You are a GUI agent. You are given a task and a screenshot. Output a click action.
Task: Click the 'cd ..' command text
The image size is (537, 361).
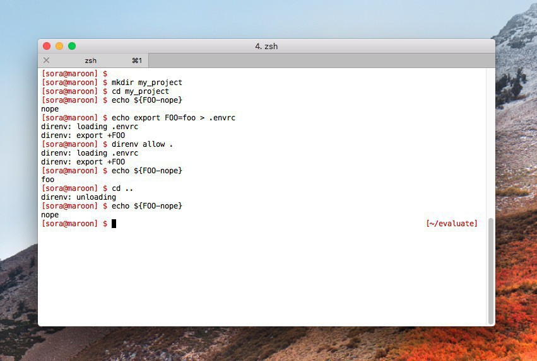point(122,188)
